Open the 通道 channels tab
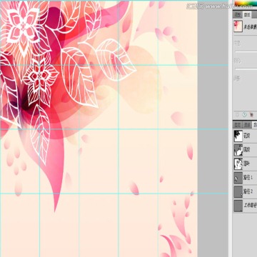Viewport: 257px width, 257px height. (x=247, y=125)
